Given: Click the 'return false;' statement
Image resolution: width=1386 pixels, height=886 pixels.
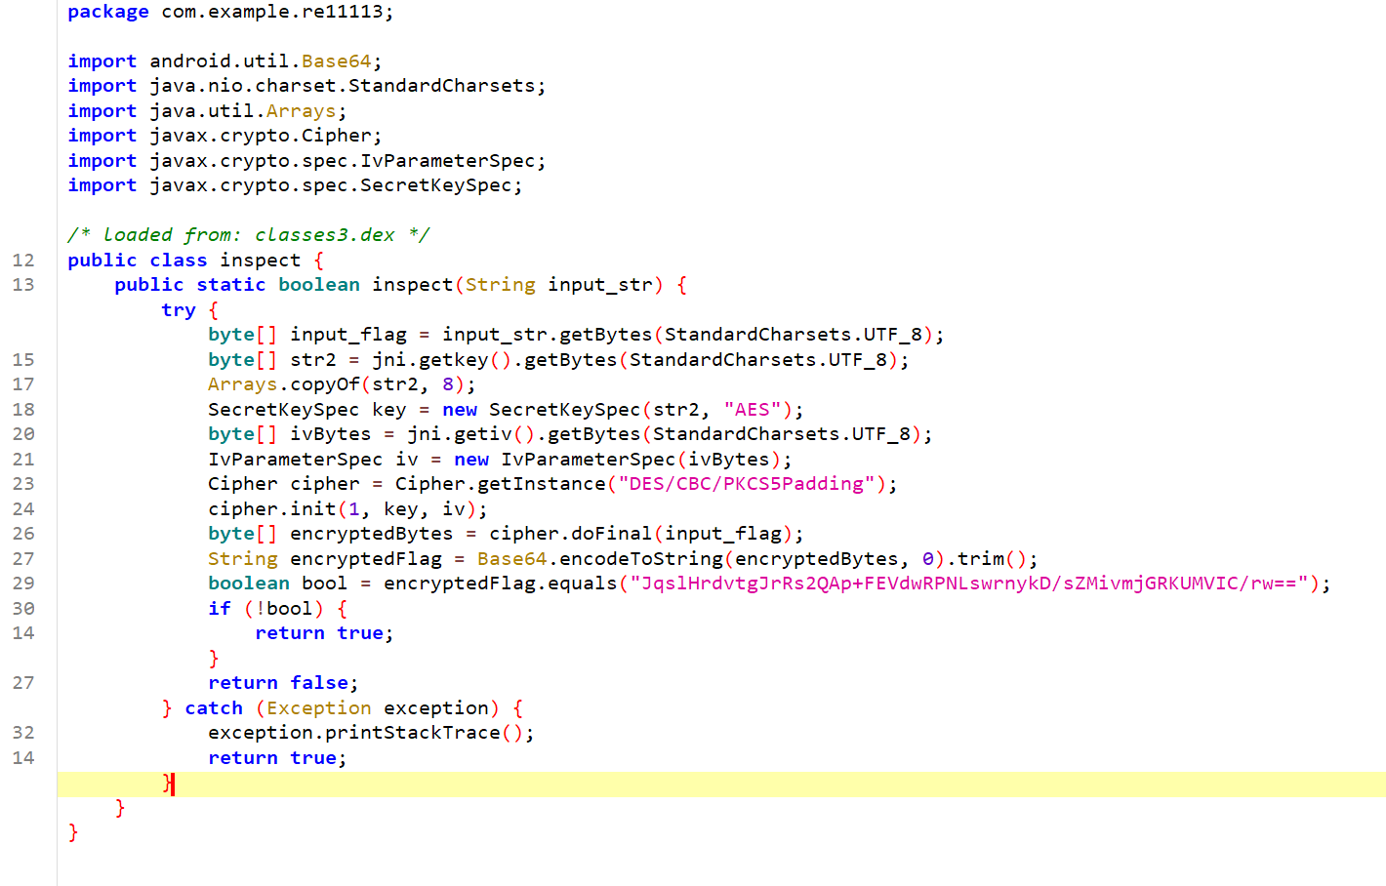Looking at the screenshot, I should pos(283,683).
